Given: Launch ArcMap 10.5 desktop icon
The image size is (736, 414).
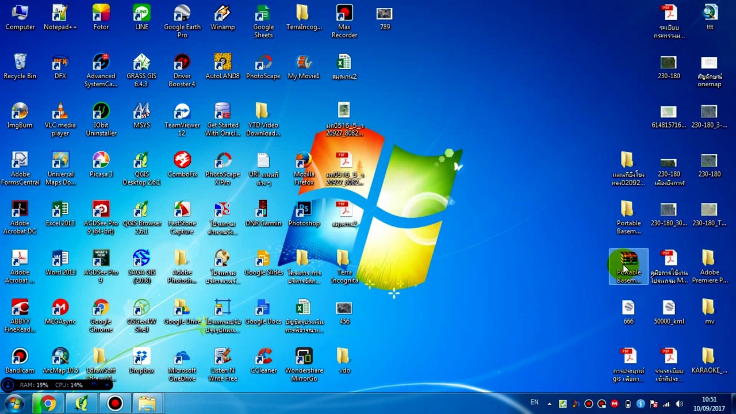Looking at the screenshot, I should [x=60, y=361].
